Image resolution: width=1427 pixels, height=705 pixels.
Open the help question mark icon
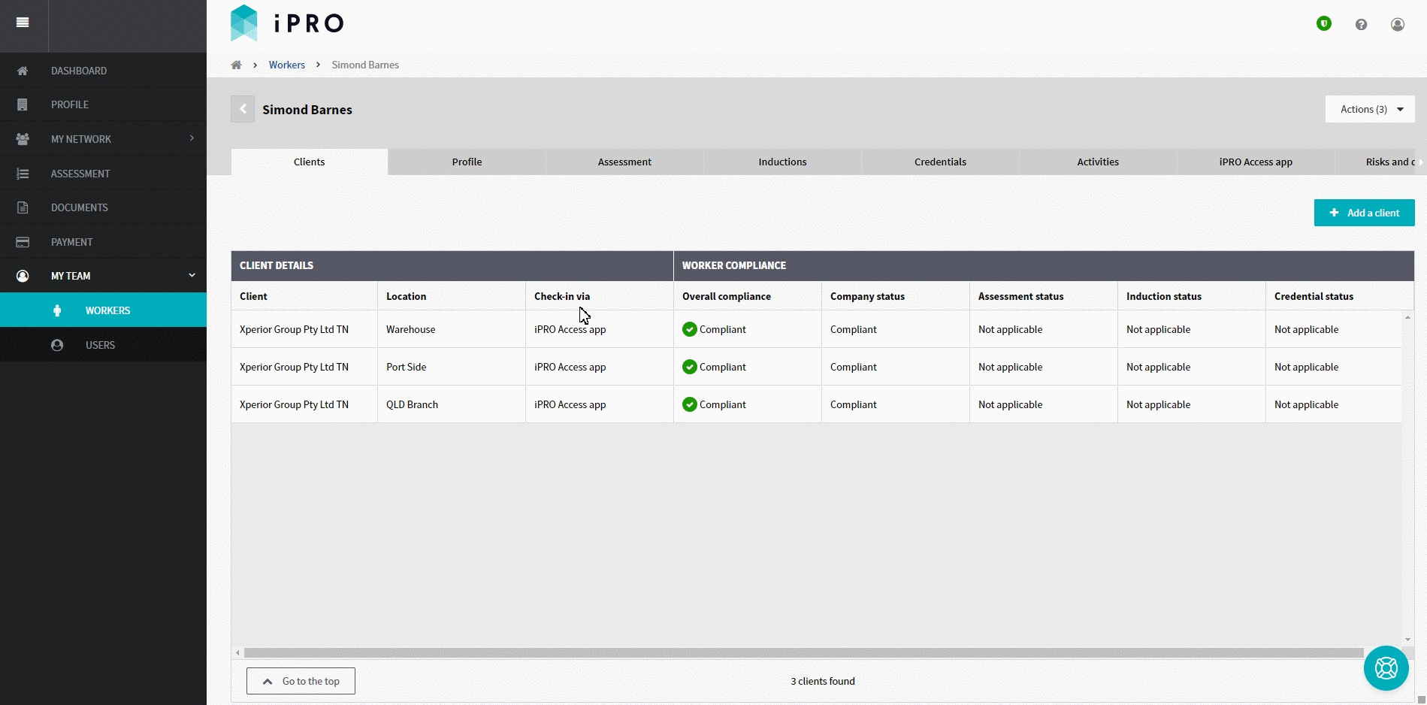[1361, 25]
